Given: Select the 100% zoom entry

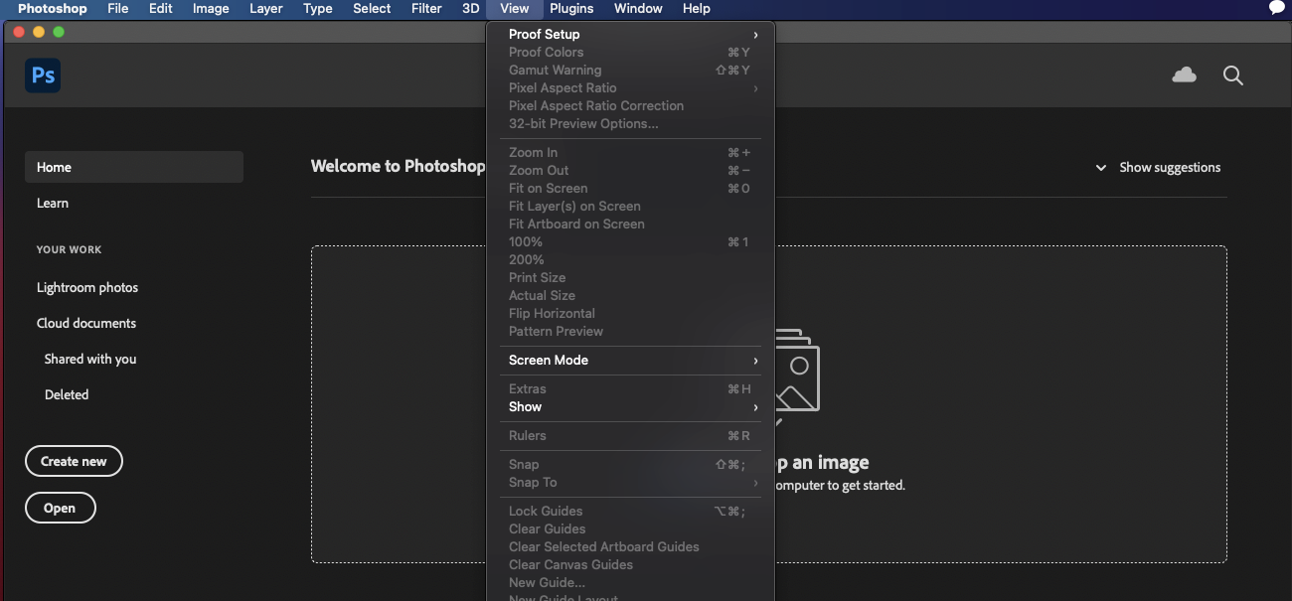Looking at the screenshot, I should point(630,241).
